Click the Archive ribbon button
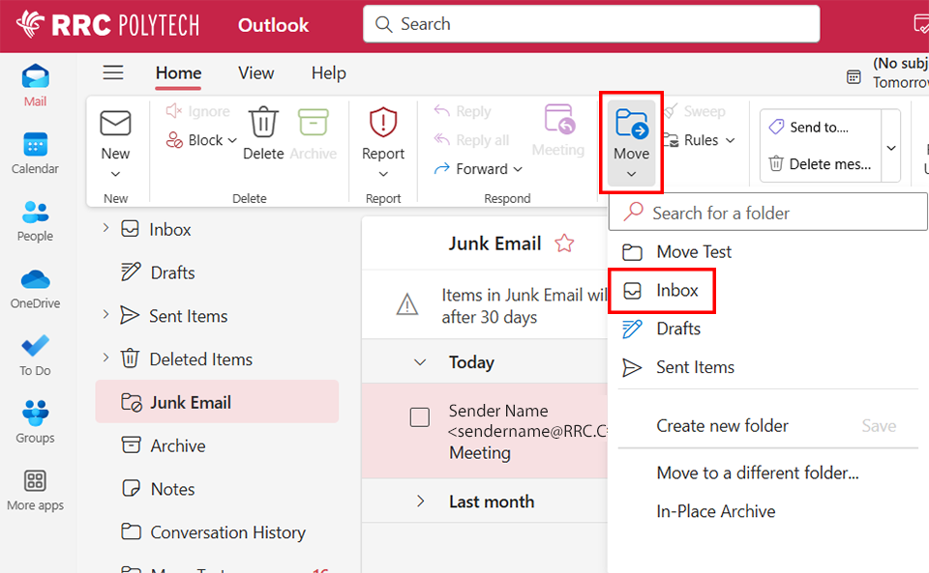The image size is (929, 573). click(x=313, y=133)
